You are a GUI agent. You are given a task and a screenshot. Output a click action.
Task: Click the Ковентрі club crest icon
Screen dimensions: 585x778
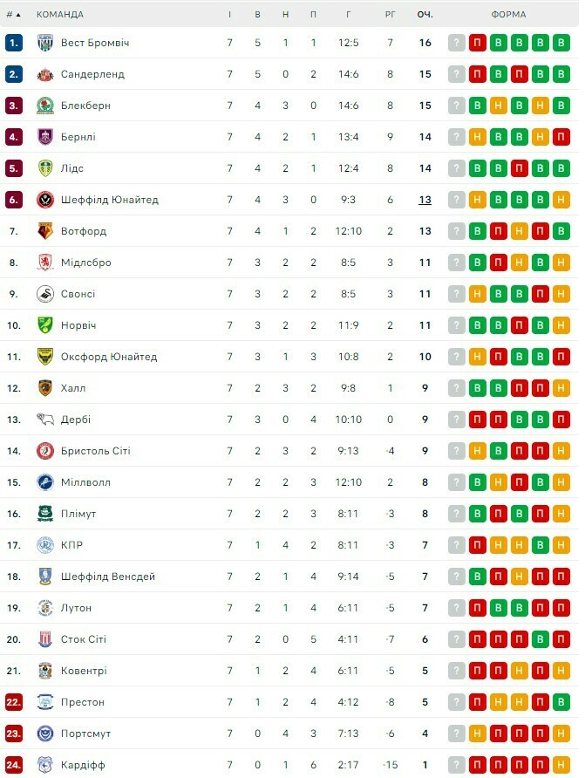[45, 671]
